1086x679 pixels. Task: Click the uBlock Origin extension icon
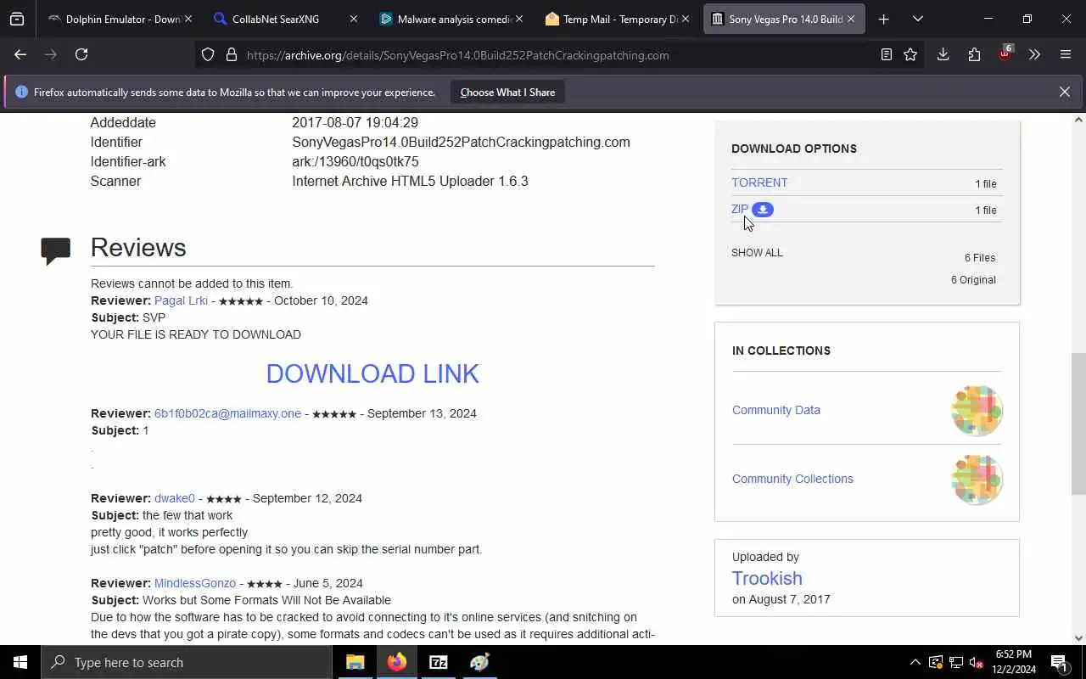coord(1005,54)
